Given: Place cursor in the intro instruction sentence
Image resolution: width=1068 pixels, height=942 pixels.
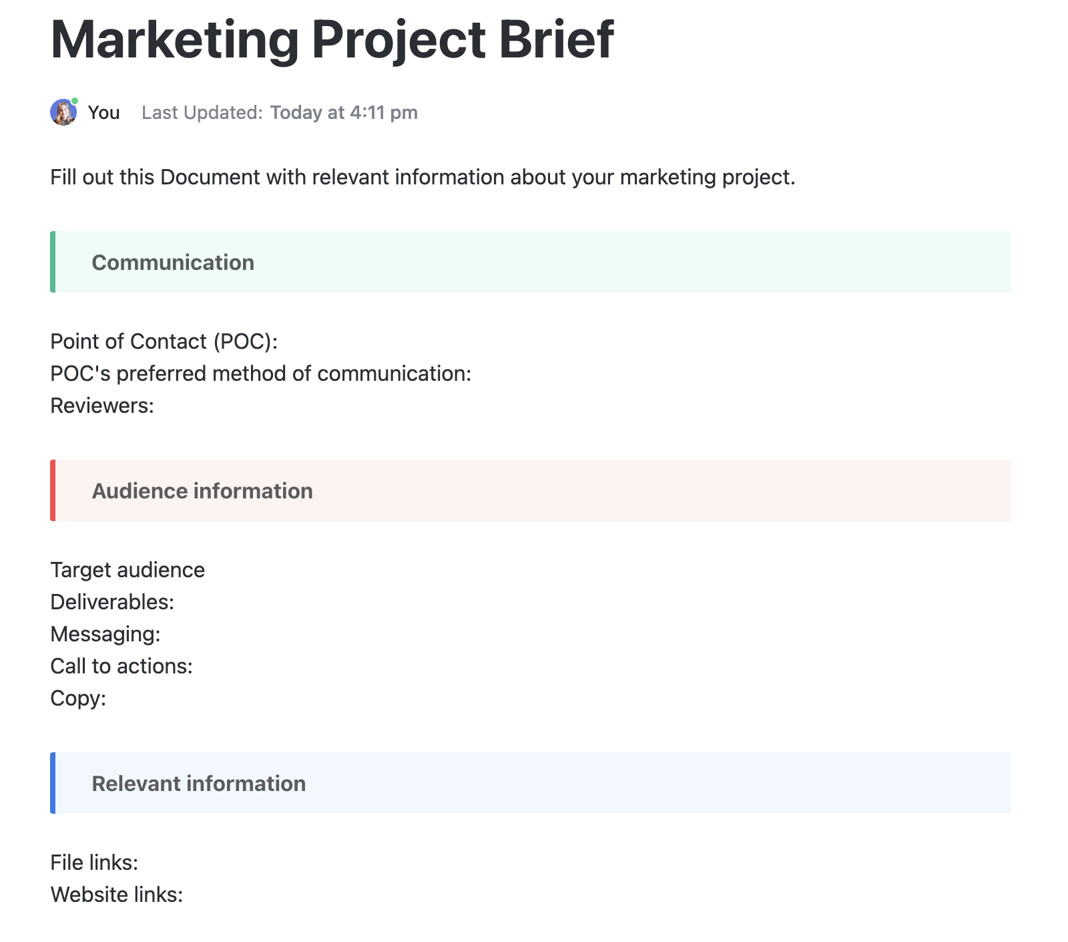Looking at the screenshot, I should [x=423, y=178].
